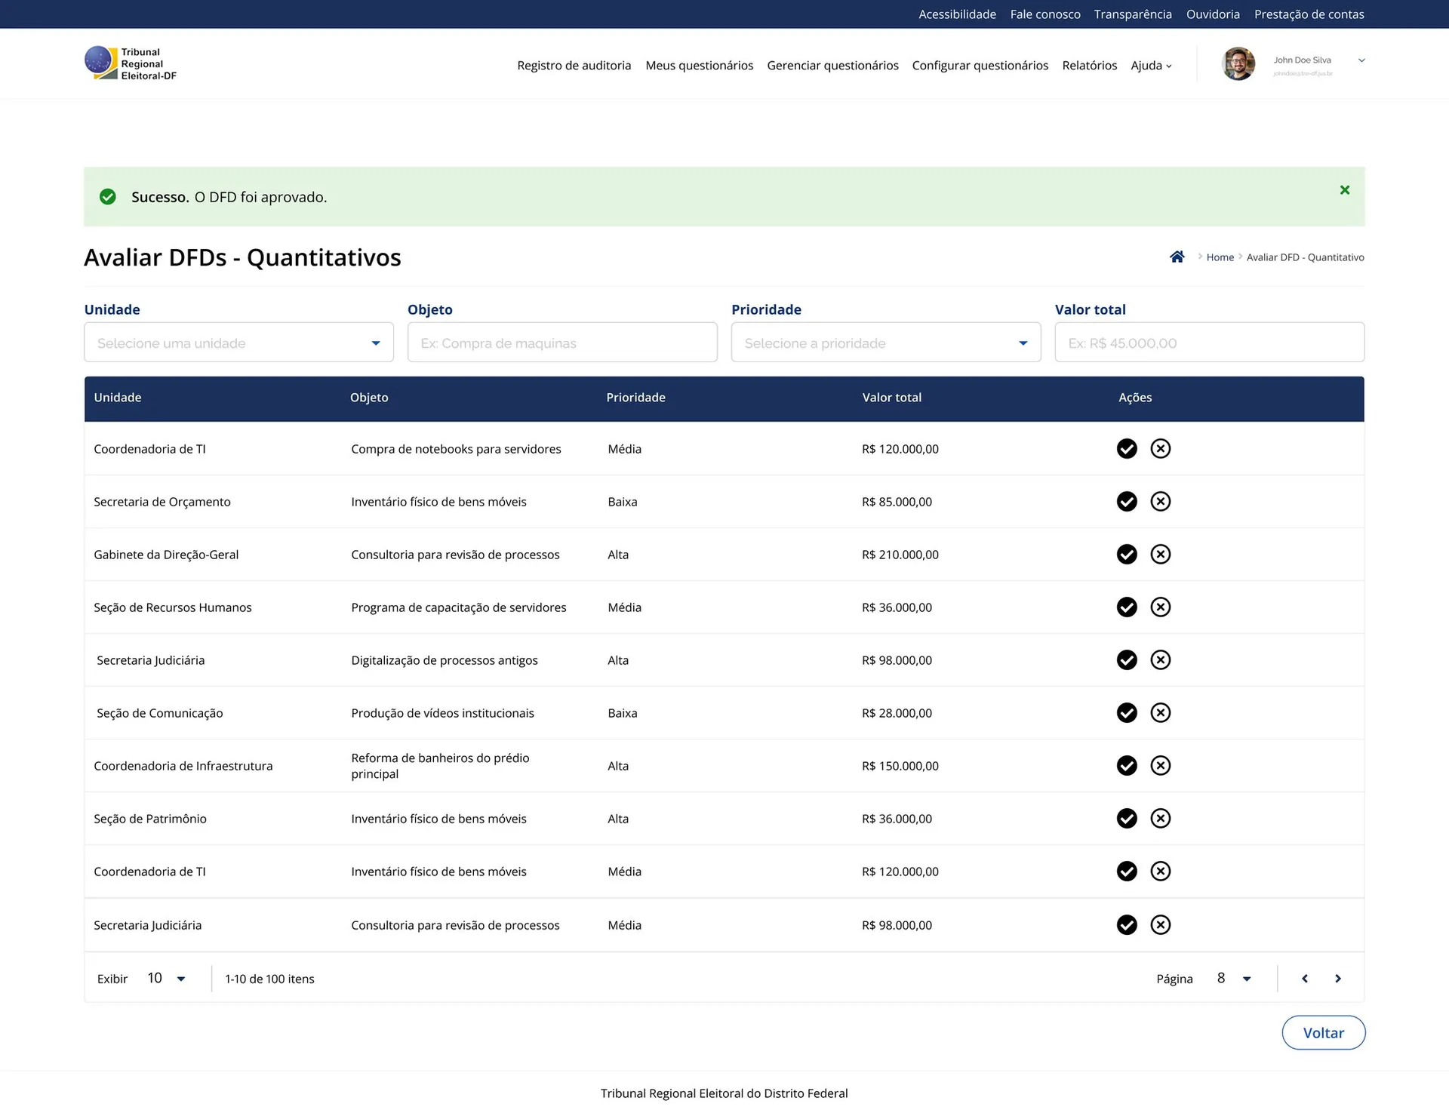Expand the John Doe Silva user menu
This screenshot has width=1449, height=1116.
[1361, 60]
